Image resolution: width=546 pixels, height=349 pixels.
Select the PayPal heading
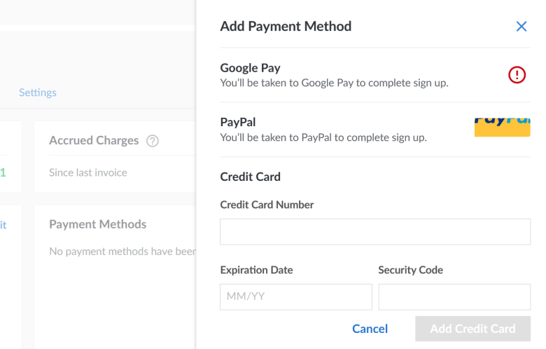pyautogui.click(x=238, y=122)
